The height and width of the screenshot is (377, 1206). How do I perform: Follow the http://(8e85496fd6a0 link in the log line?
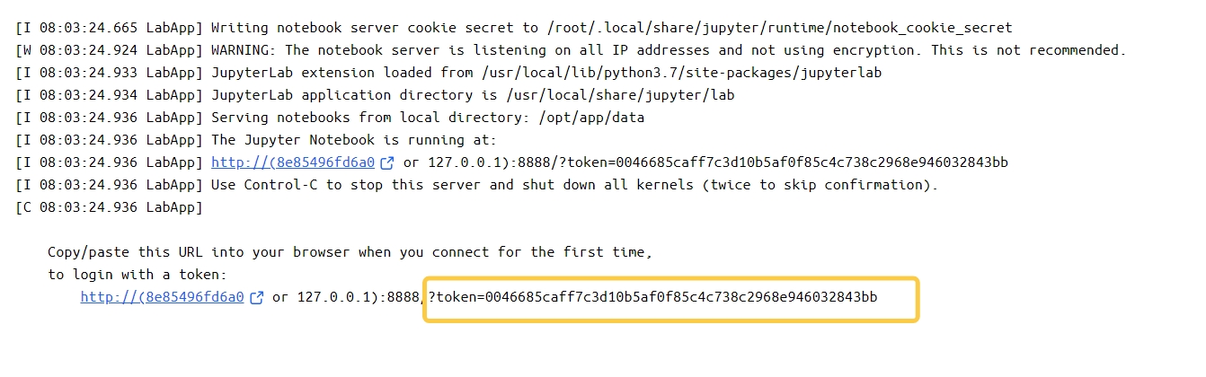(293, 162)
